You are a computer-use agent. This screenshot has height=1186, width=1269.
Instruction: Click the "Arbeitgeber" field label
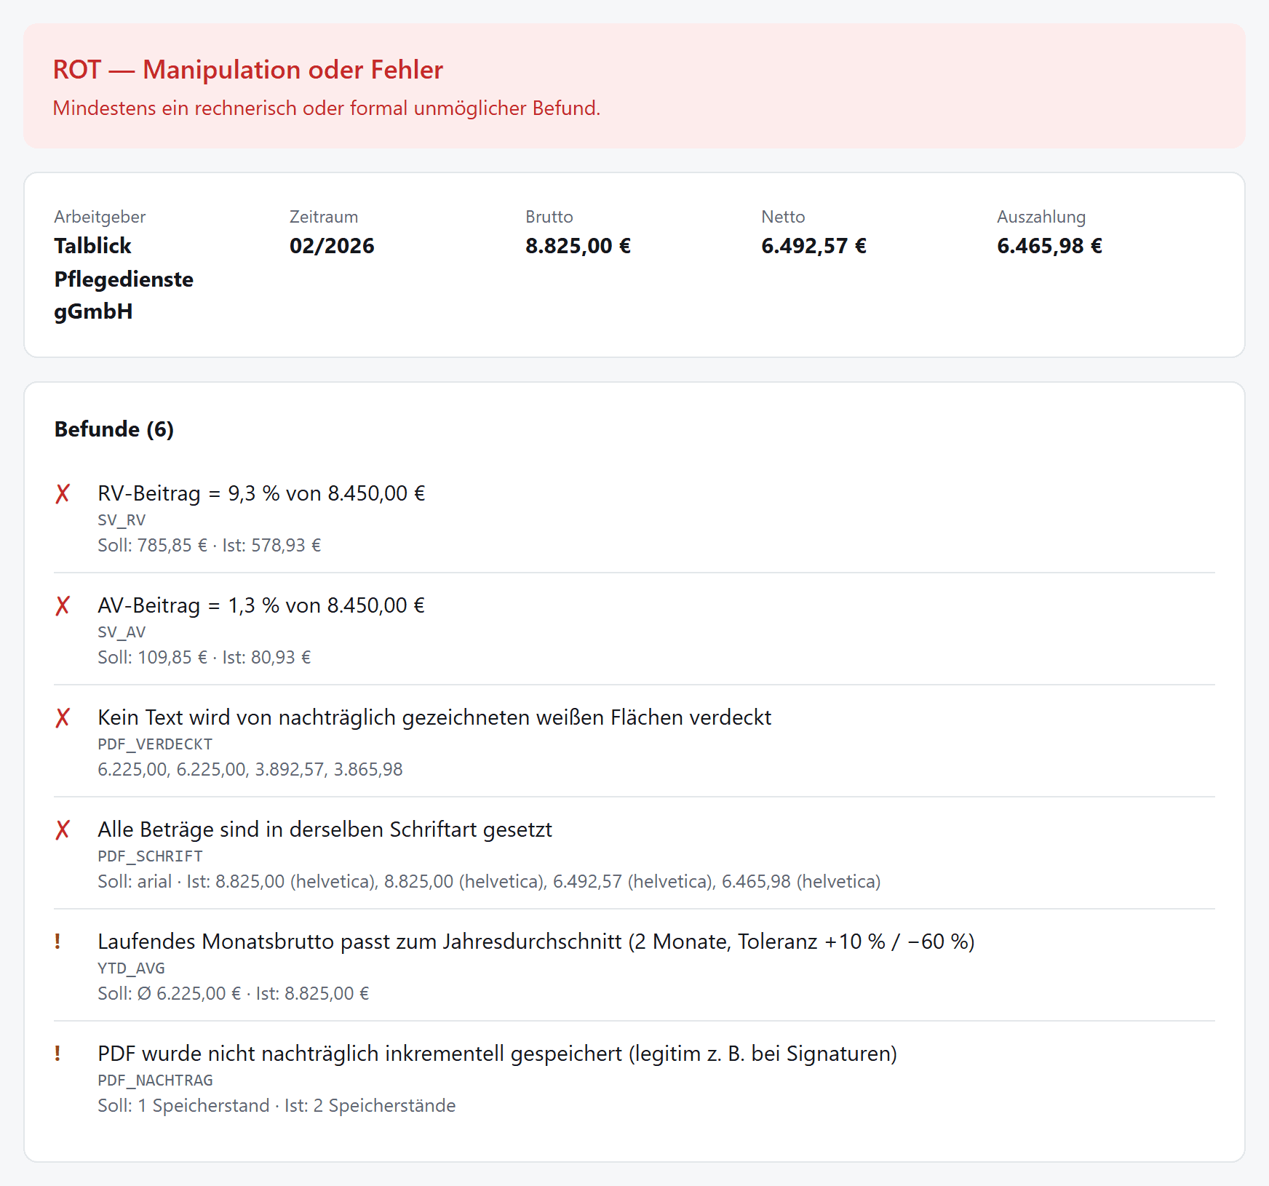(x=100, y=217)
